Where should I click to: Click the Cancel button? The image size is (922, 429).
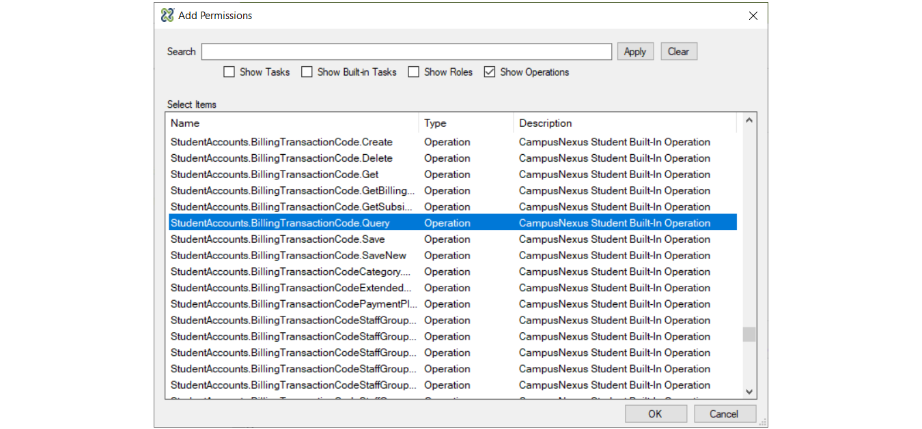click(725, 414)
